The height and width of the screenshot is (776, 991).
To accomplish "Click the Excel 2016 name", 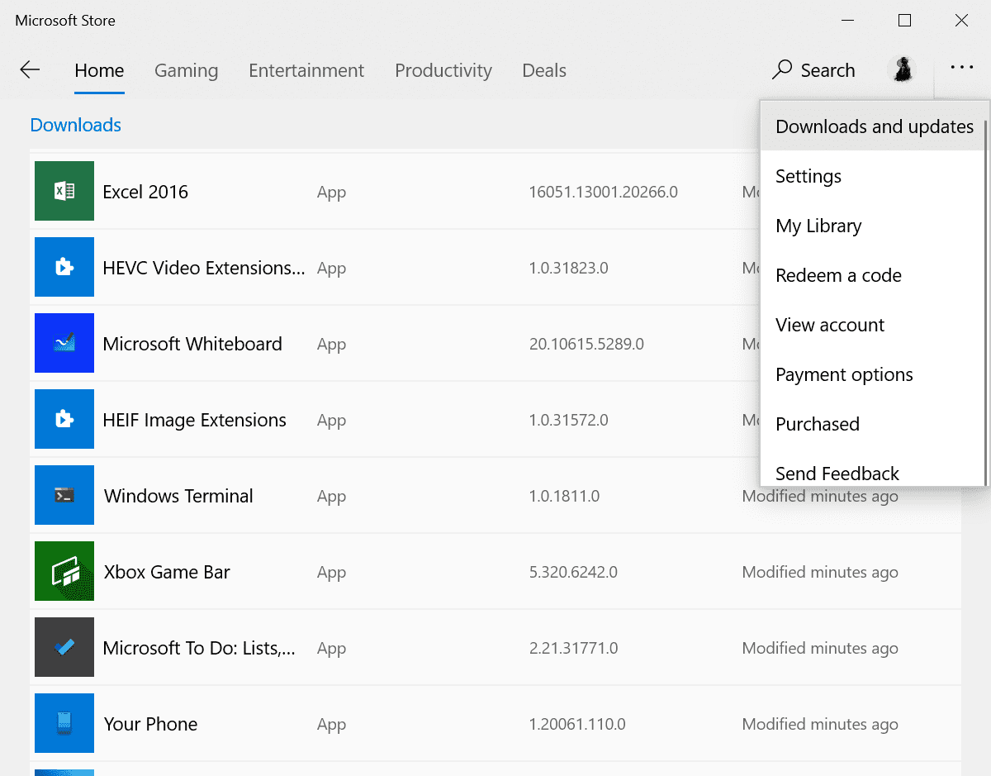I will coord(145,192).
